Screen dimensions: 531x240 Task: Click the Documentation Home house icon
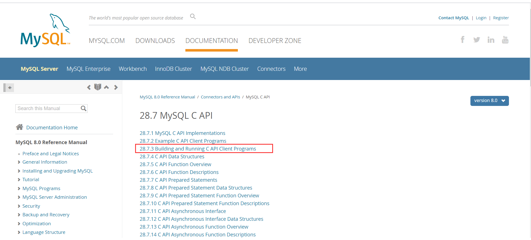coord(20,127)
